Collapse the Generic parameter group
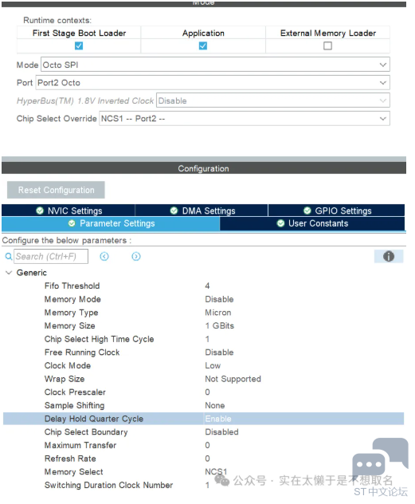 9,273
